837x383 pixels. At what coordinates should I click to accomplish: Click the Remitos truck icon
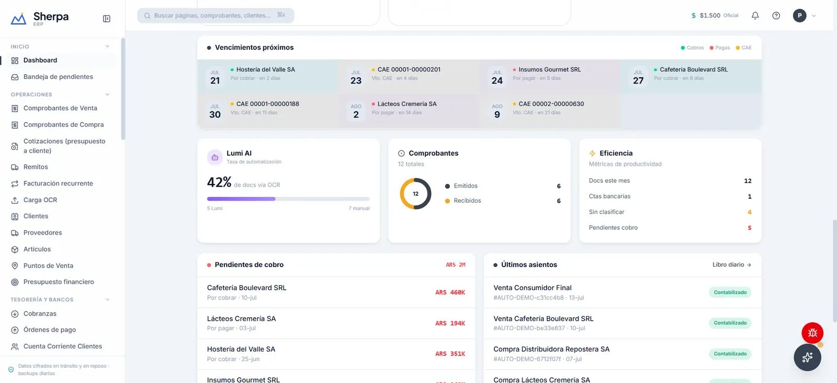(x=15, y=167)
